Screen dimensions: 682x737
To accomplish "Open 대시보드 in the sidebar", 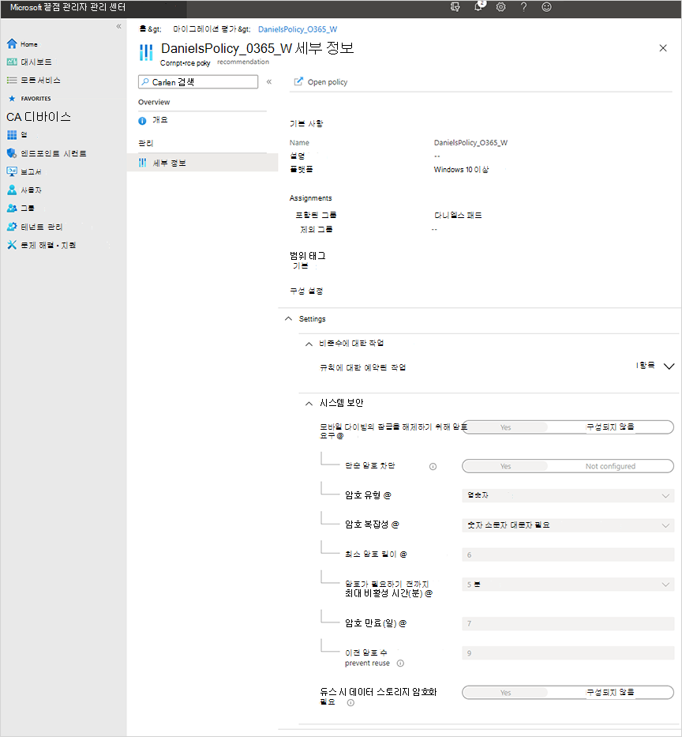I will click(36, 62).
